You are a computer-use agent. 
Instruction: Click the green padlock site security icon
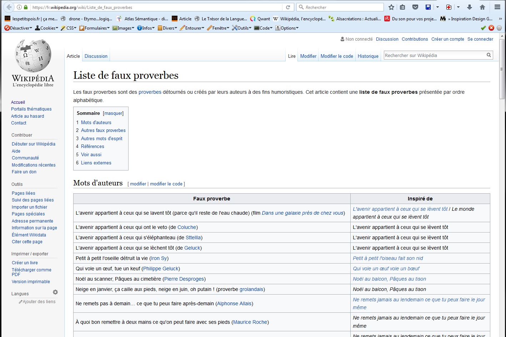pyautogui.click(x=26, y=7)
